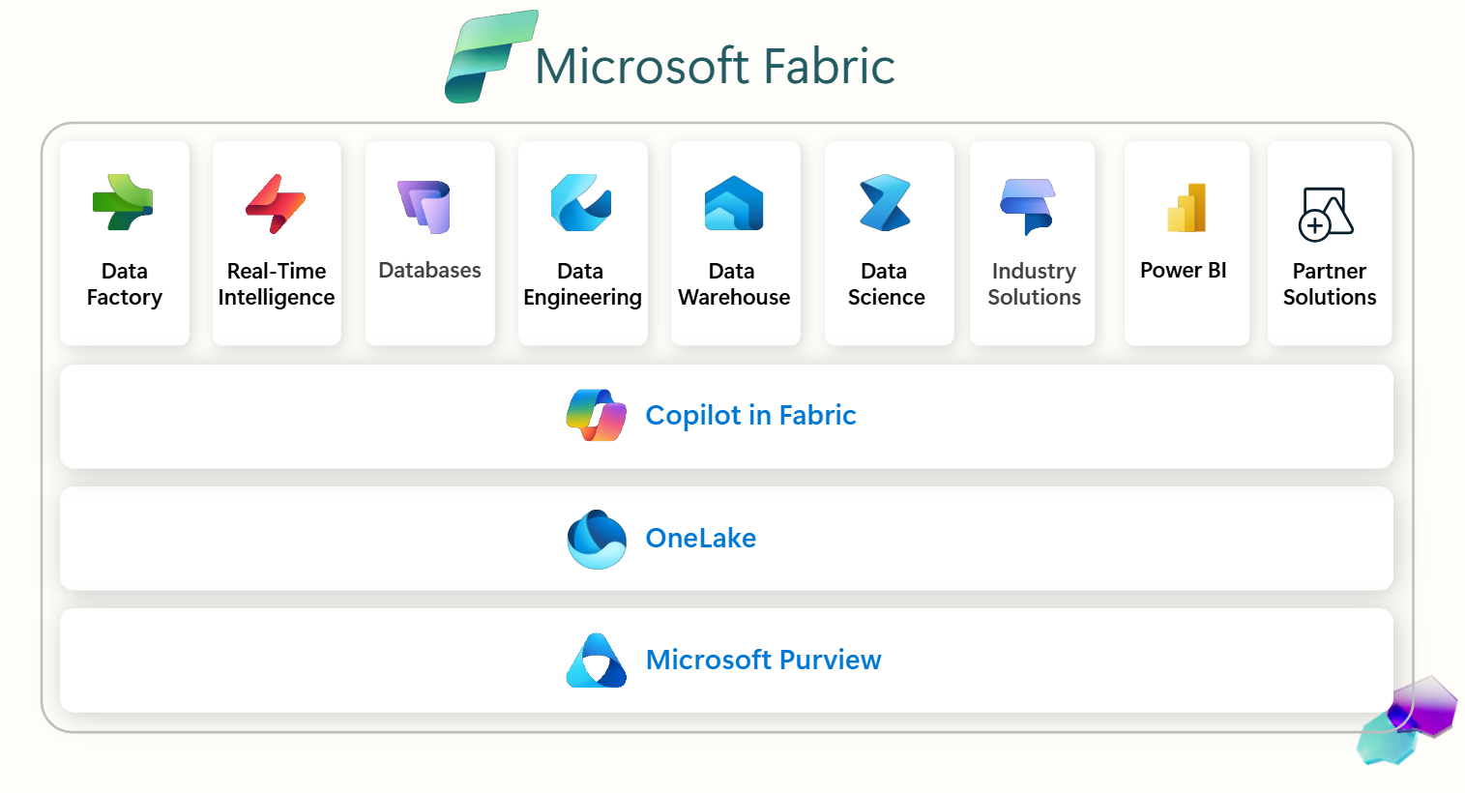Select the 'Databases' label text
This screenshot has width=1465, height=793.
[429, 271]
